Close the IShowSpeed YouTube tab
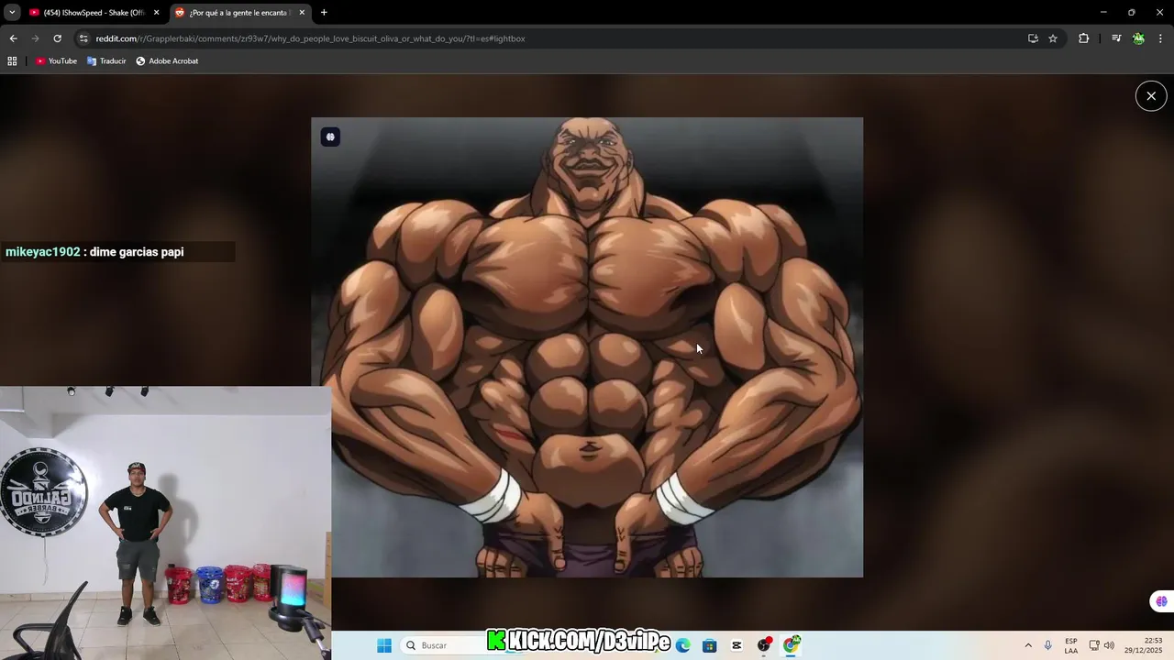Image resolution: width=1174 pixels, height=660 pixels. click(x=156, y=13)
